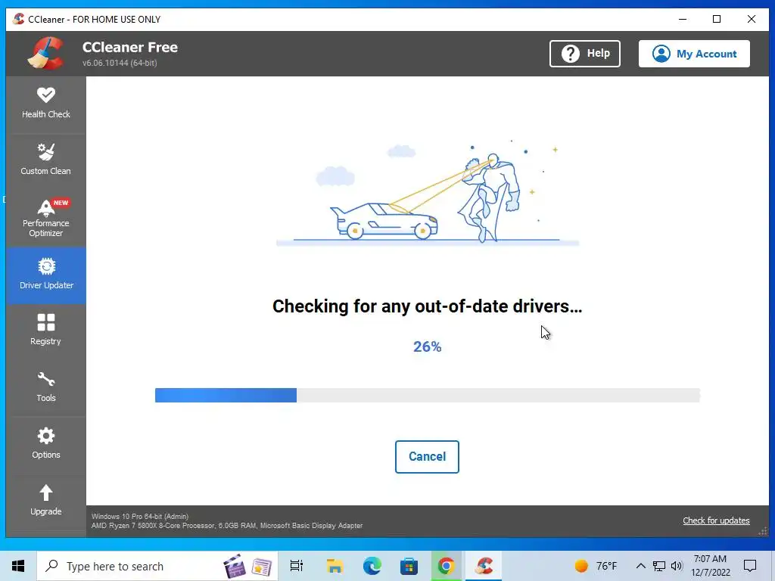The image size is (775, 581).
Task: Open the Options settings section
Action: click(46, 445)
